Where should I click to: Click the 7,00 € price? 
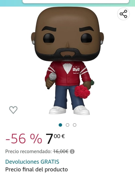click(55, 139)
